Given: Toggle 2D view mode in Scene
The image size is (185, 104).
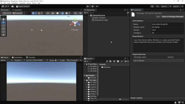Looking at the screenshot, I should click(75, 13).
